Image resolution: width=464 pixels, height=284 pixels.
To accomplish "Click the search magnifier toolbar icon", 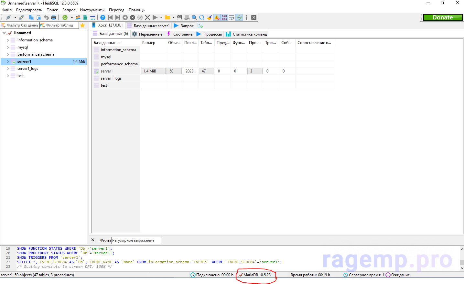I will click(x=194, y=17).
